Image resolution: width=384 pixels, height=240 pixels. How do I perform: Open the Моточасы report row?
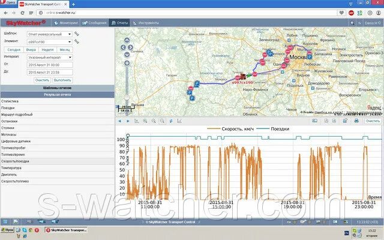coord(58,134)
